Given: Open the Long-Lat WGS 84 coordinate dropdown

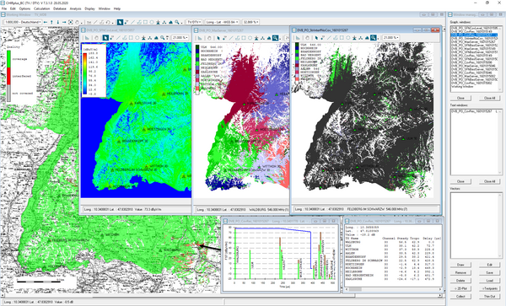Looking at the screenshot, I should coord(222,22).
